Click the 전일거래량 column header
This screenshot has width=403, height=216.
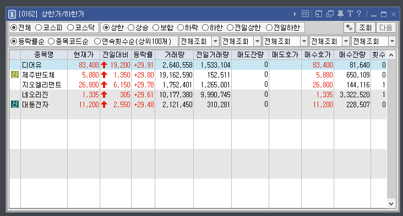click(x=213, y=54)
